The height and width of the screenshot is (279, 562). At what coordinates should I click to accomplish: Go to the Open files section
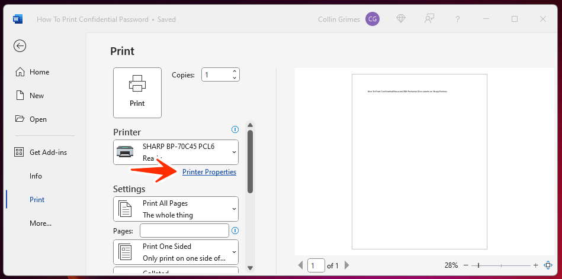click(x=31, y=119)
